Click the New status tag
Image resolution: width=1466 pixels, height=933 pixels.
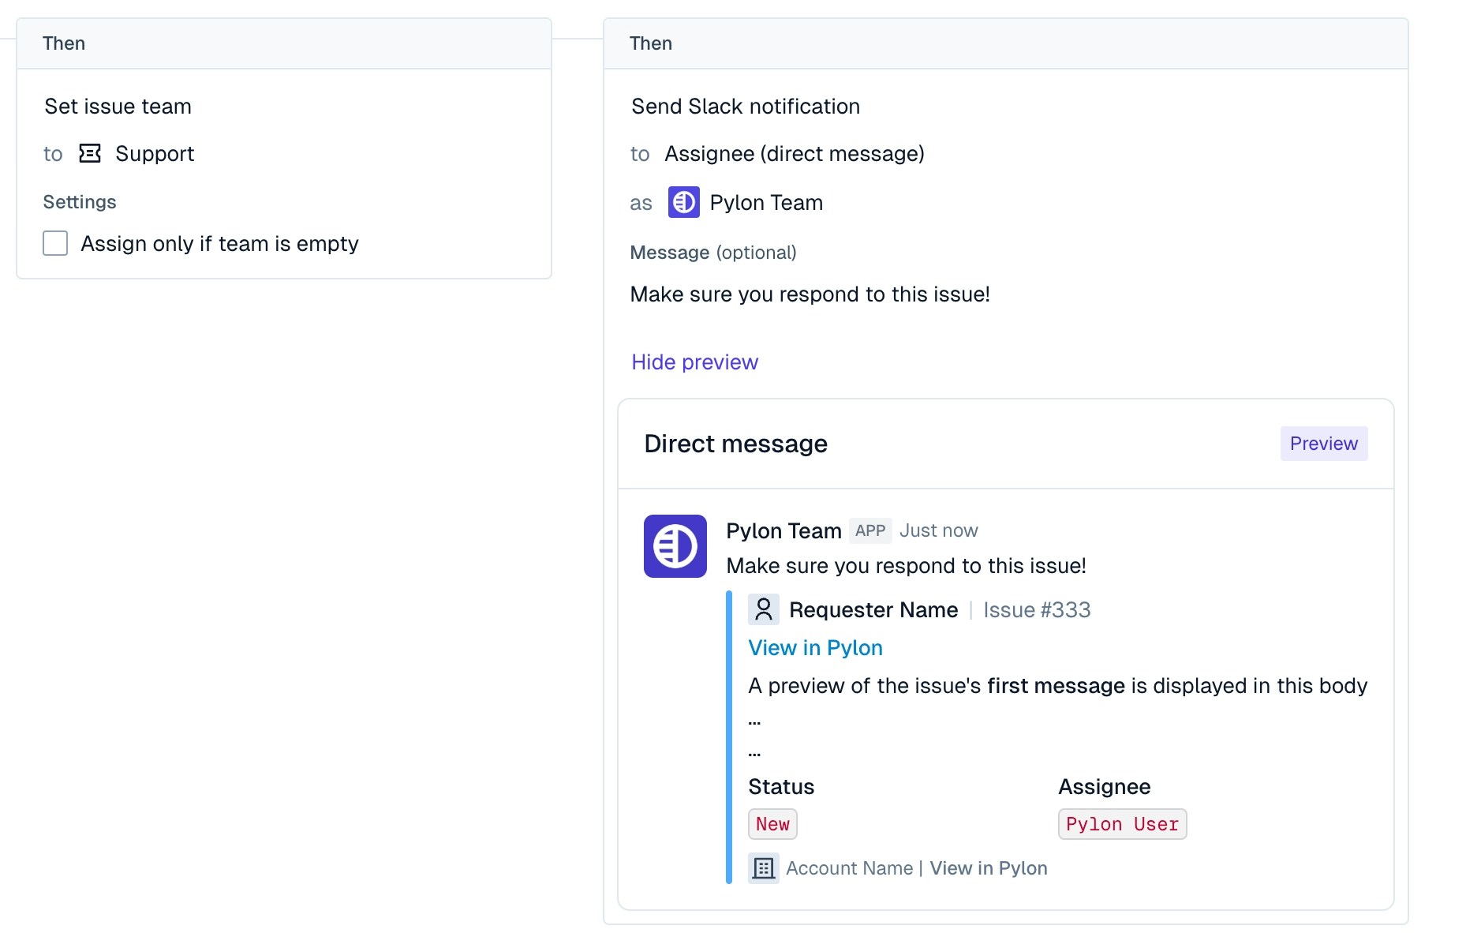pos(772,824)
